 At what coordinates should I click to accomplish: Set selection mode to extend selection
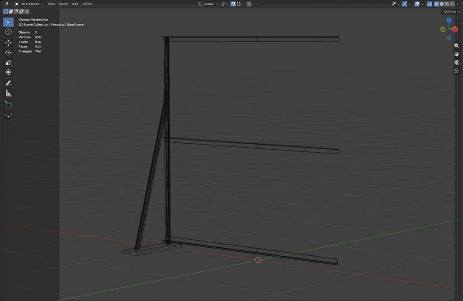click(x=11, y=11)
